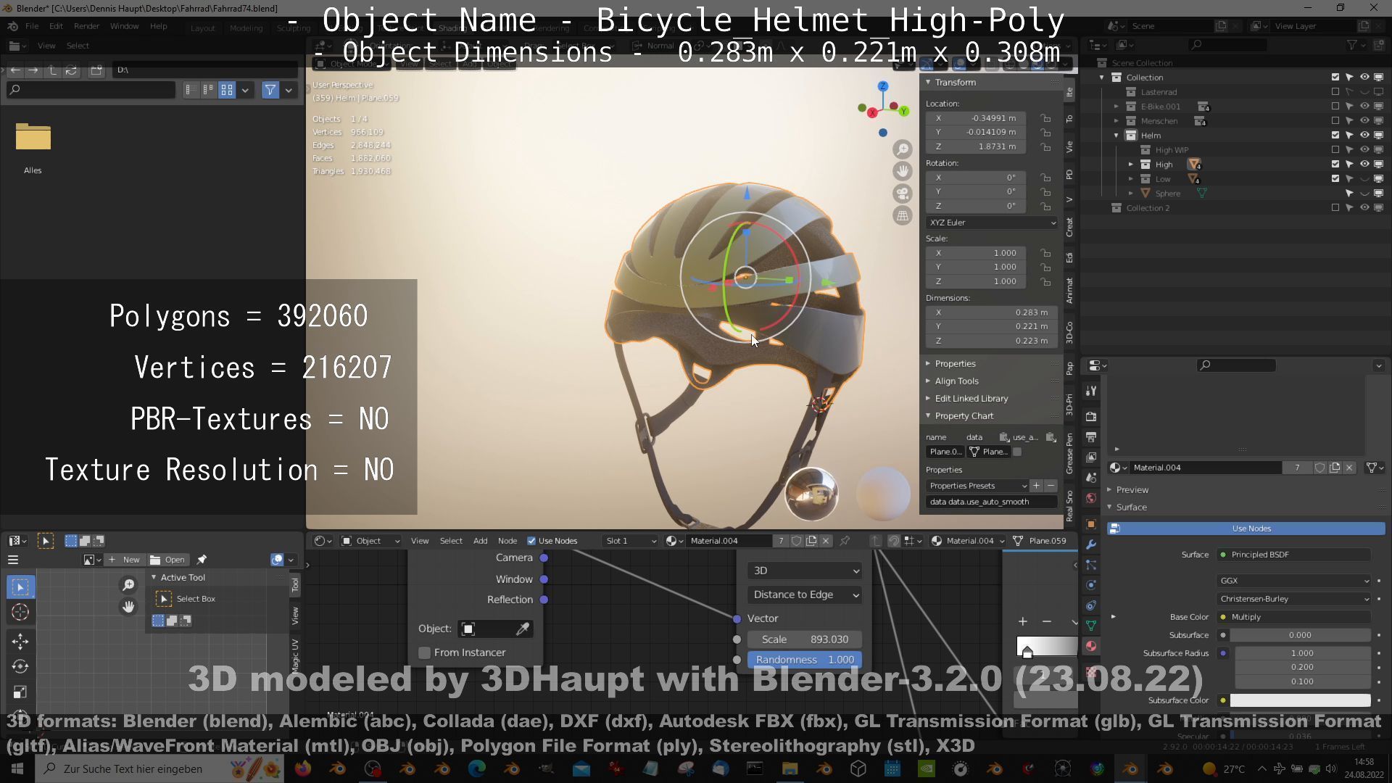This screenshot has height=783, width=1392.
Task: Toggle the camera view icon in viewport
Action: tap(903, 194)
